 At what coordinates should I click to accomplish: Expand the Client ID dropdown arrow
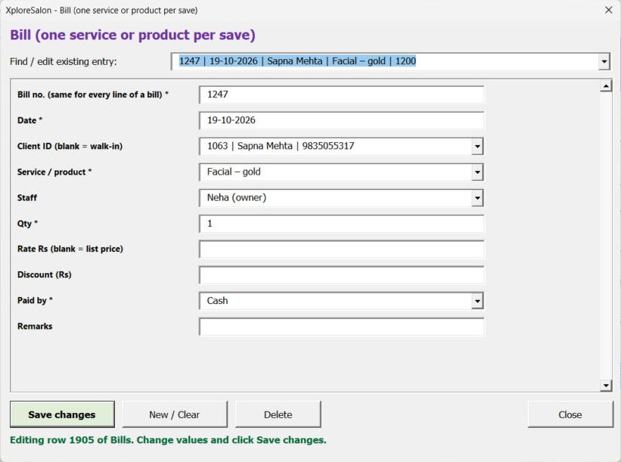click(477, 147)
